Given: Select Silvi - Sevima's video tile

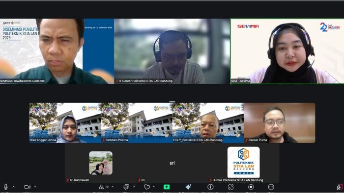Looking at the screenshot, I should click(x=287, y=51).
